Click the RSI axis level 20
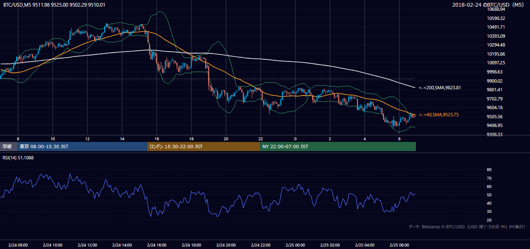This screenshot has height=249, width=530. click(x=489, y=220)
